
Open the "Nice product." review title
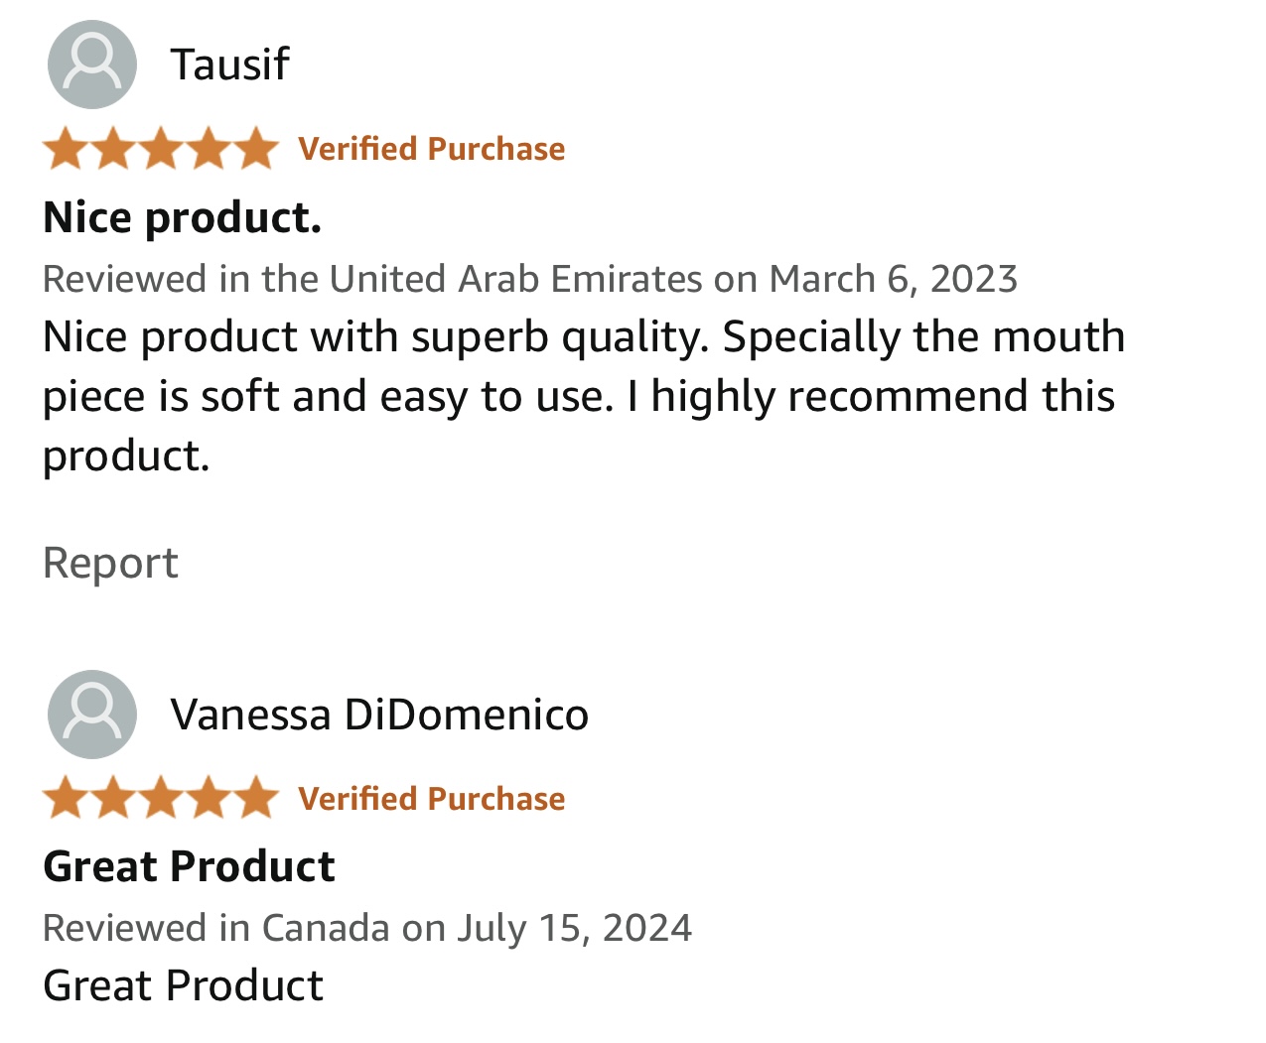coord(183,217)
